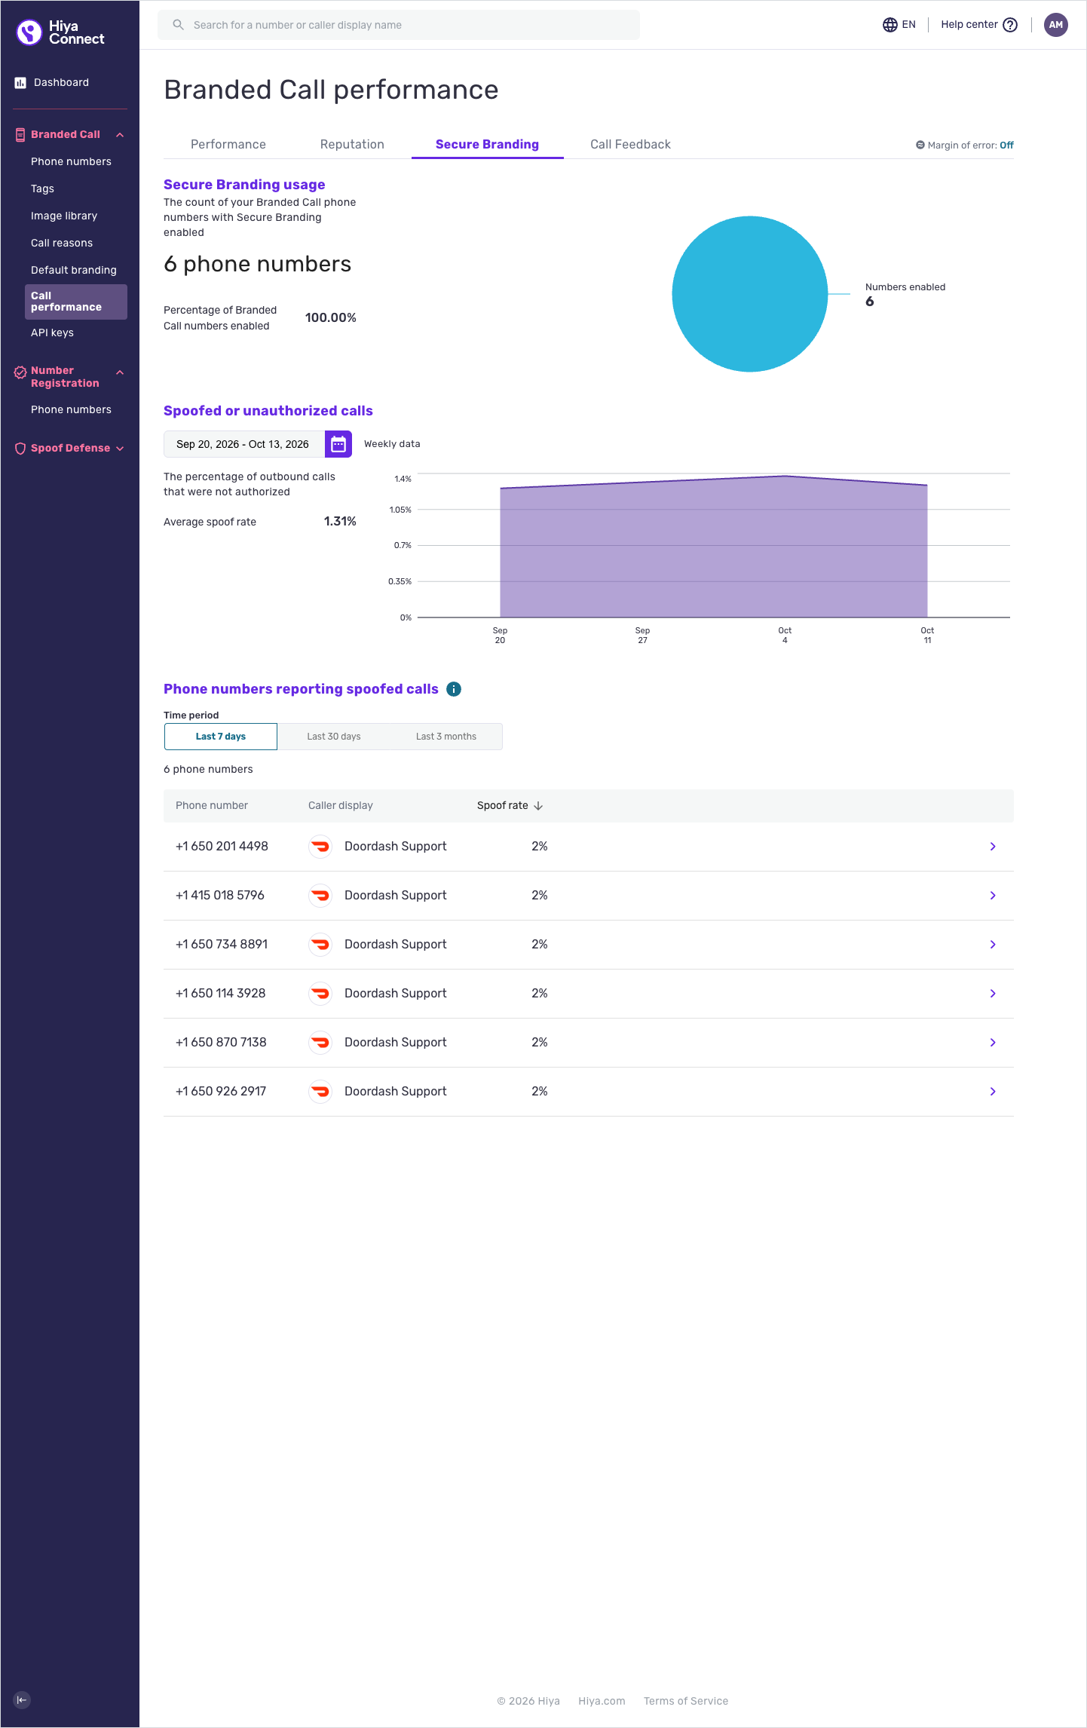Screen dimensions: 1087x1728
Task: Open the Sep 20 - Oct 13 date range
Action: pyautogui.click(x=244, y=444)
